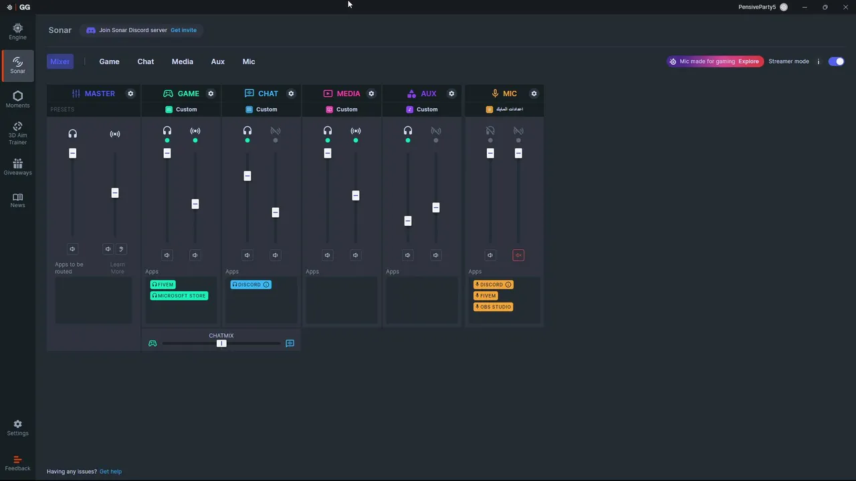This screenshot has width=856, height=481.
Task: Enable AUX stream output icon
Action: click(436, 131)
